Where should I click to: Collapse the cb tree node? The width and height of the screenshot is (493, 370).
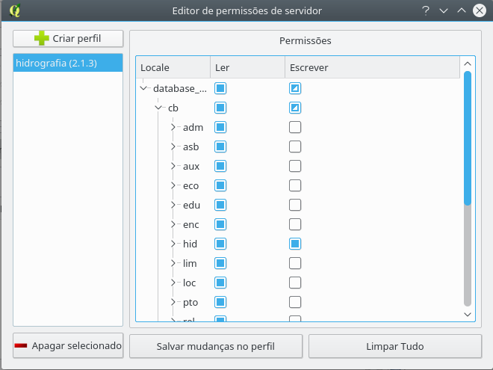pos(158,108)
